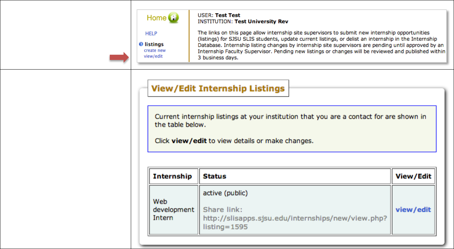Click the green Home house icon
454x249 pixels.
coord(173,18)
